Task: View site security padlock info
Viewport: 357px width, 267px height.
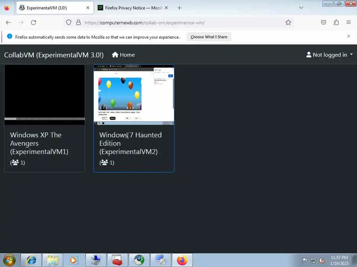Action: coord(78,22)
